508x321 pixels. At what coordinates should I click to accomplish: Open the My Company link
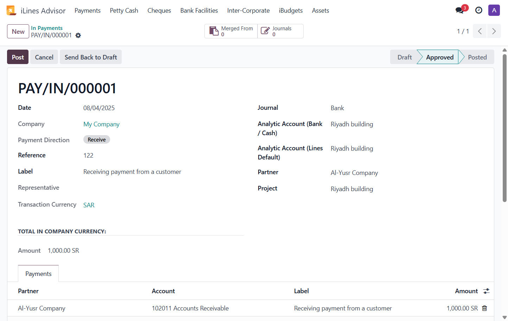(101, 124)
